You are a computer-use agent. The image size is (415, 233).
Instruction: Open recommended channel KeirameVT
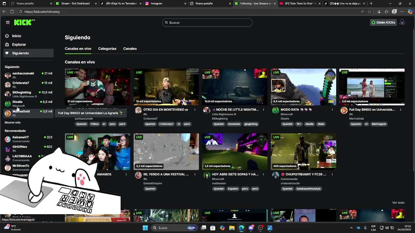[29, 139]
